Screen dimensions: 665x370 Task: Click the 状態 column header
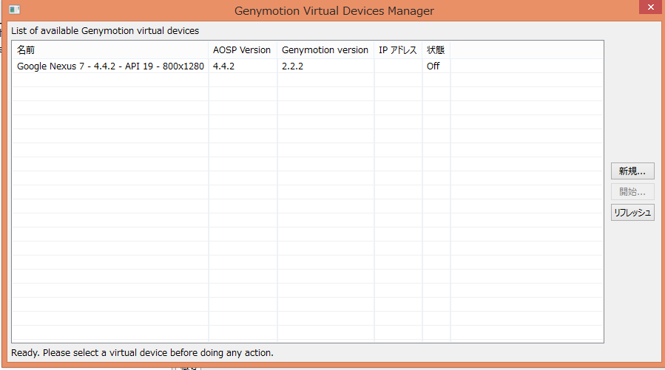(436, 50)
